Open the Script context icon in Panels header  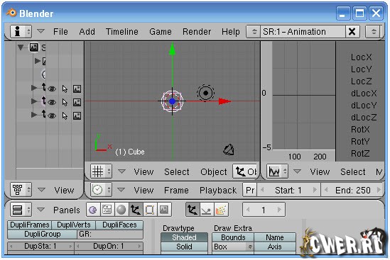point(107,210)
